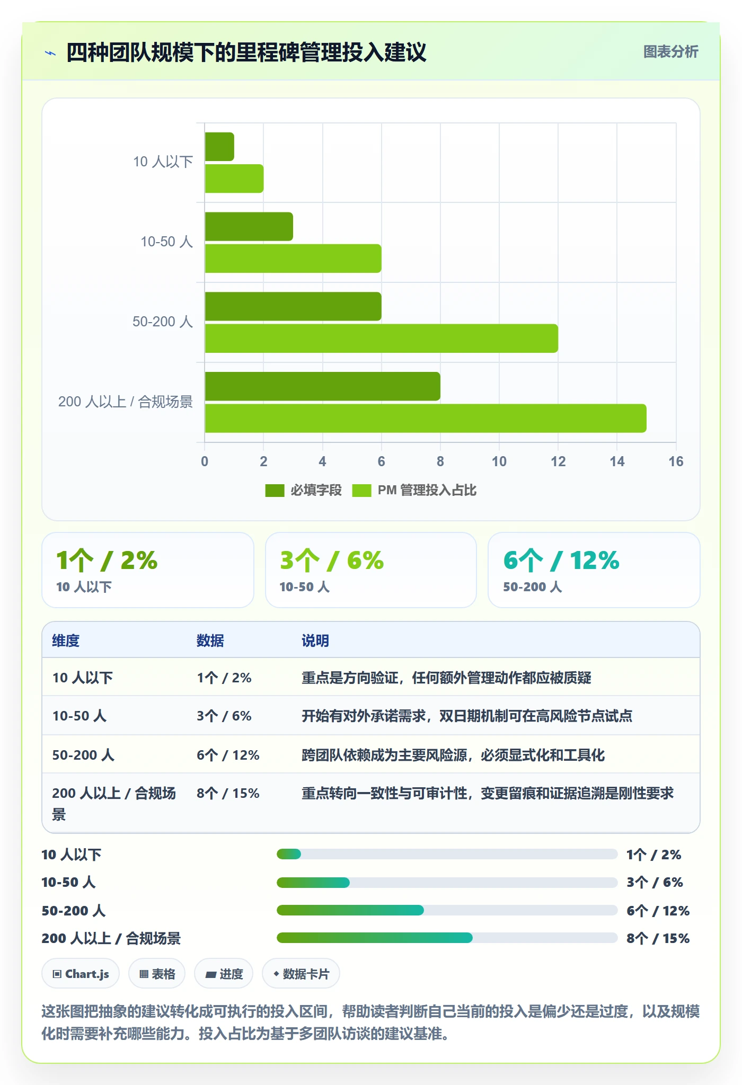
Task: Click table cell 8个 / 15%
Action: (x=228, y=793)
